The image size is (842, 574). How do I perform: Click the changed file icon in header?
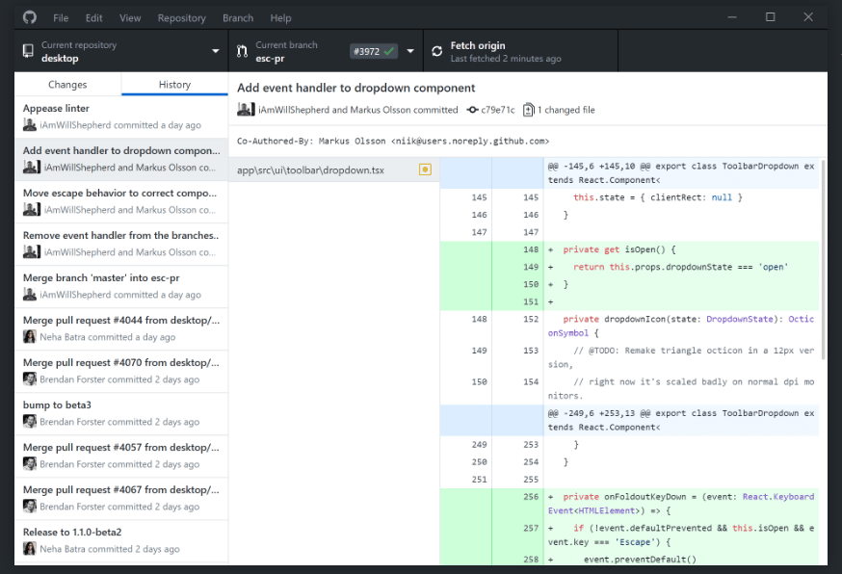click(528, 110)
